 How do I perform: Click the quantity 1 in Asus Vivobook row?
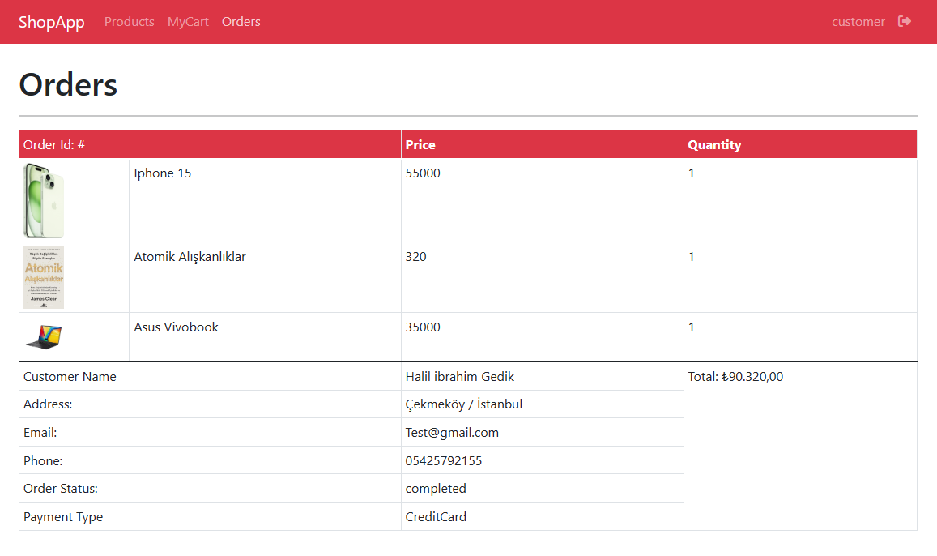692,327
